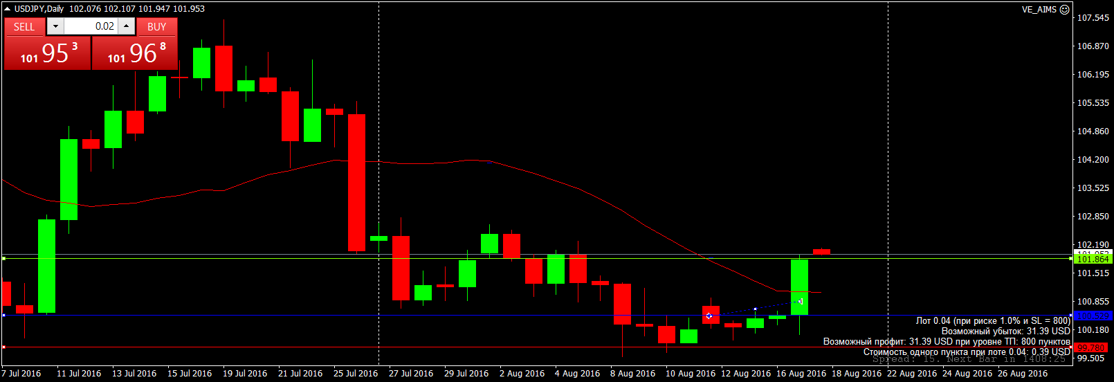This screenshot has width=1114, height=382.
Task: Click the 16 Aug 2016 date label
Action: (801, 373)
